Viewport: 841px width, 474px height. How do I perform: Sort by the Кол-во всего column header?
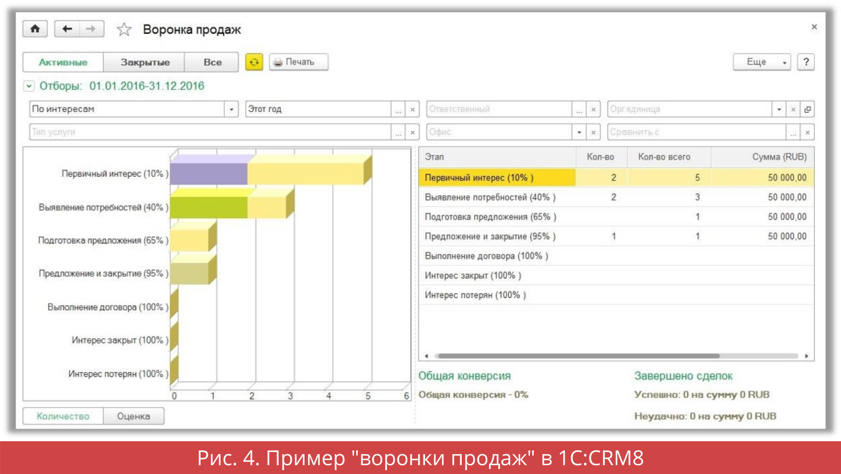(669, 157)
